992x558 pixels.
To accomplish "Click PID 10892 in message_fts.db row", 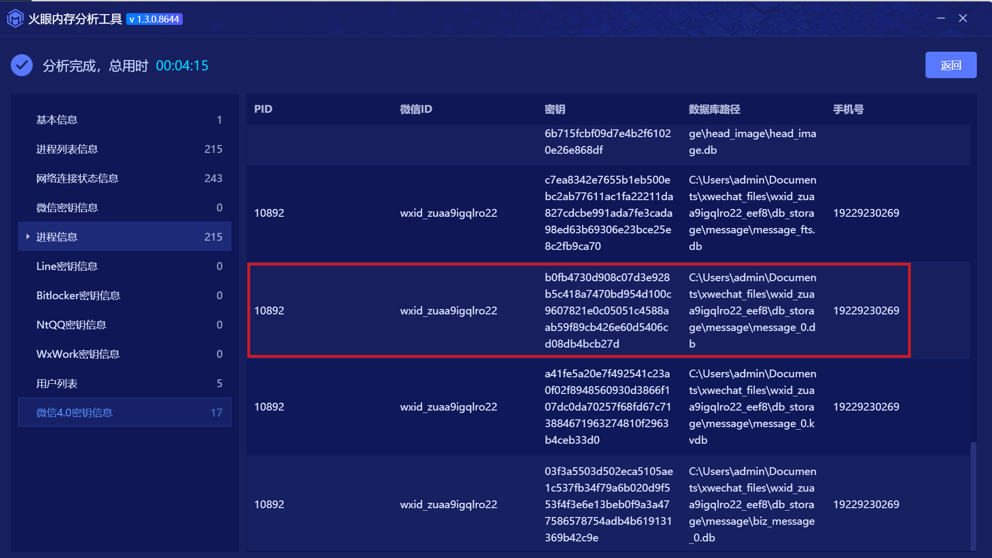I will pos(269,213).
